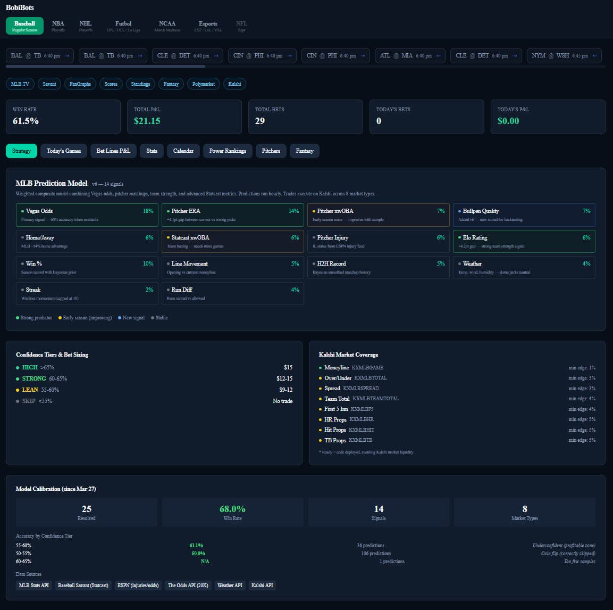Click the Home/Away signal card
613x610 pixels.
(87, 241)
